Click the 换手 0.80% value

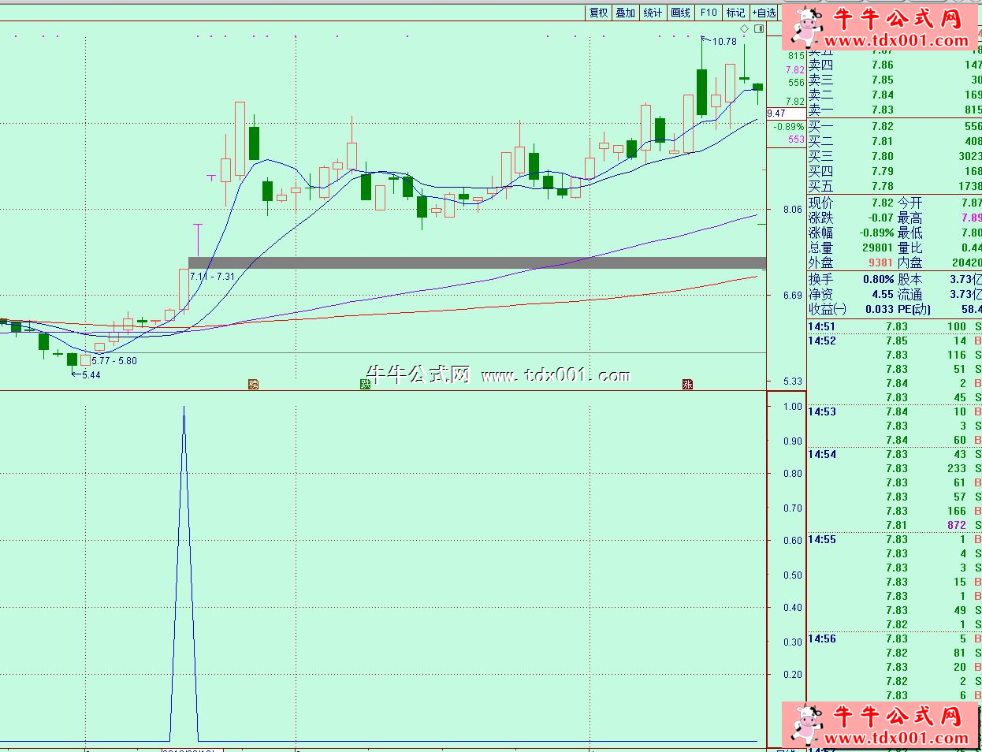[878, 279]
